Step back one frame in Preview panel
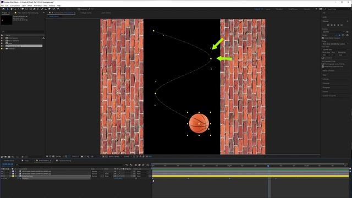Image resolution: width=352 pixels, height=198 pixels. [x=331, y=25]
